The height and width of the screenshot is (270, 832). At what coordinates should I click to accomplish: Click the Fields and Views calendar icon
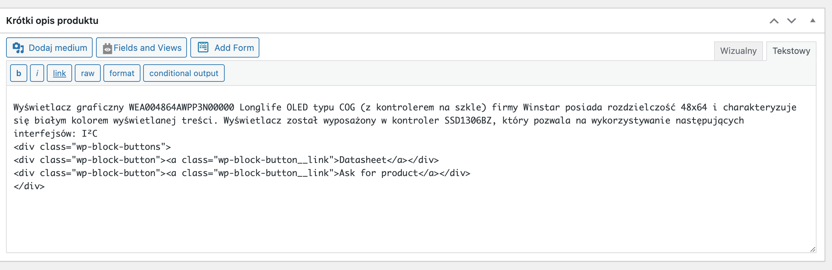[x=107, y=48]
